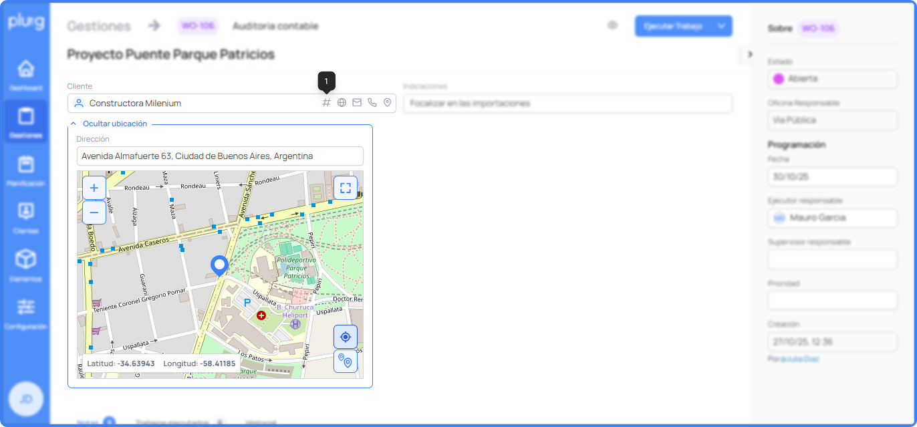Open Configuración in the sidebar
The width and height of the screenshot is (917, 427).
point(25,313)
